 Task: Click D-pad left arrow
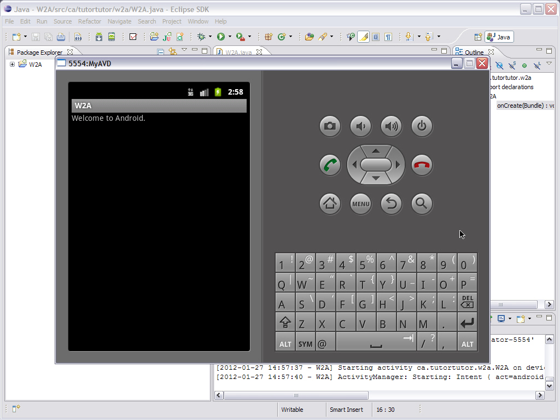coord(354,165)
